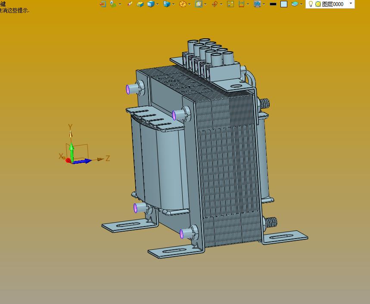Click the red X axis origin ball

tap(68, 160)
